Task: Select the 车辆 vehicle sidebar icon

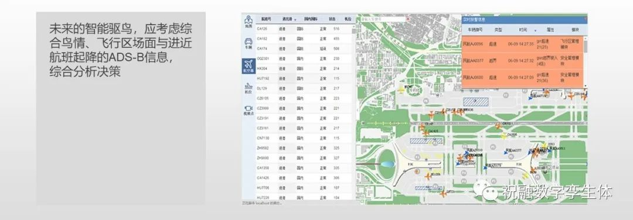Action: [248, 43]
